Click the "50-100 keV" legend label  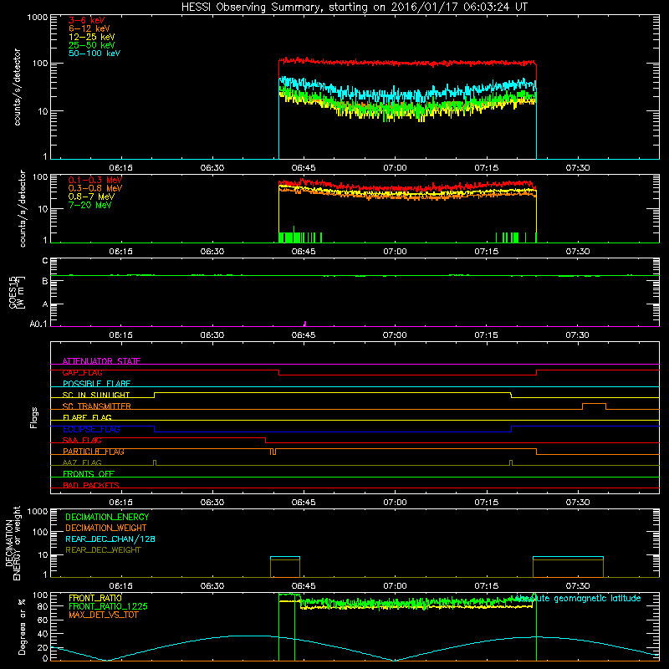point(94,54)
